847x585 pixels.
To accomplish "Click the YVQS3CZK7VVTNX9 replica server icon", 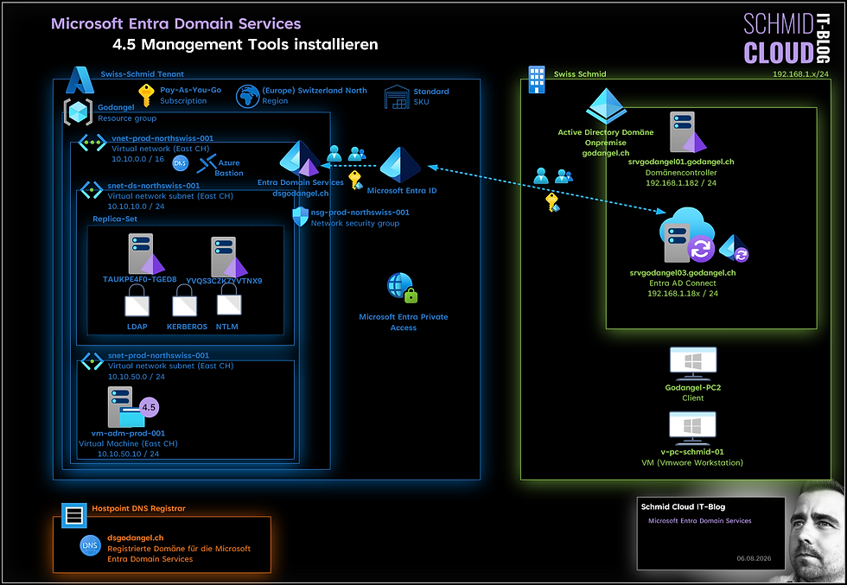I will coord(228,258).
